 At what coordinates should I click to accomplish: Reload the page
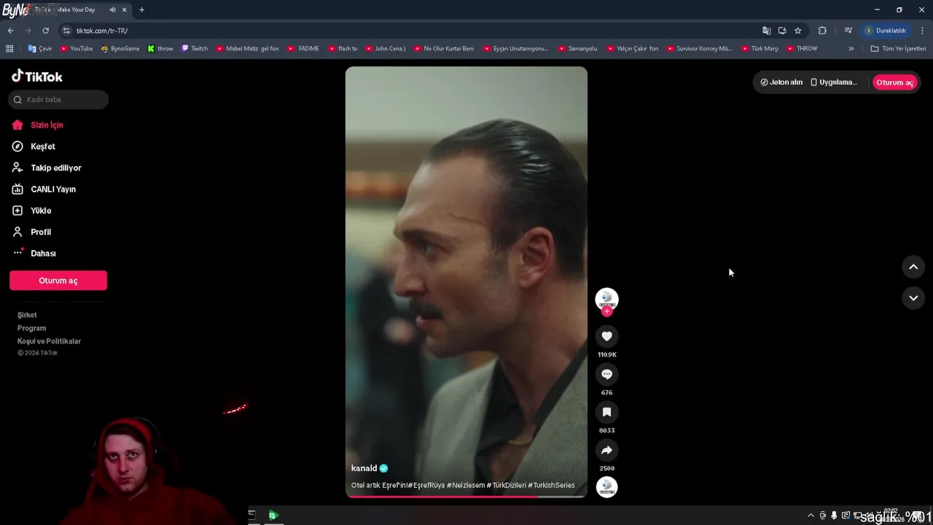45,31
